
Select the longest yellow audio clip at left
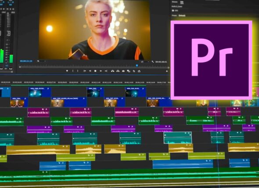[38, 150]
